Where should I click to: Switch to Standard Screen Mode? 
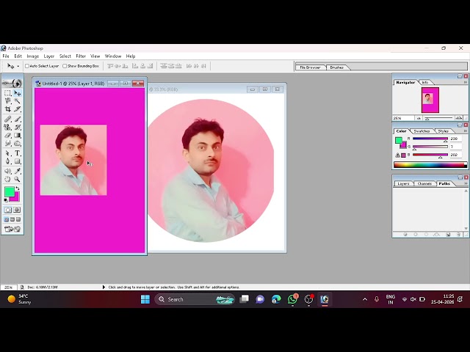pos(7,220)
